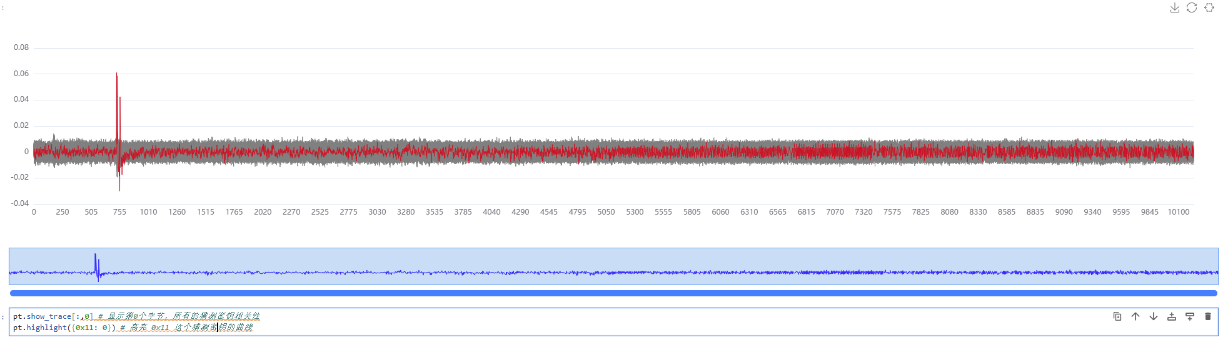
Task: Click x-axis label 10100
Action: pyautogui.click(x=1178, y=212)
